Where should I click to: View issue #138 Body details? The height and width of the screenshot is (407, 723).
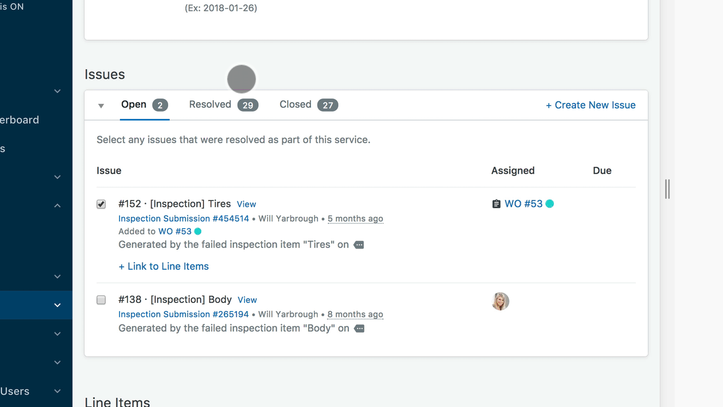click(x=247, y=300)
